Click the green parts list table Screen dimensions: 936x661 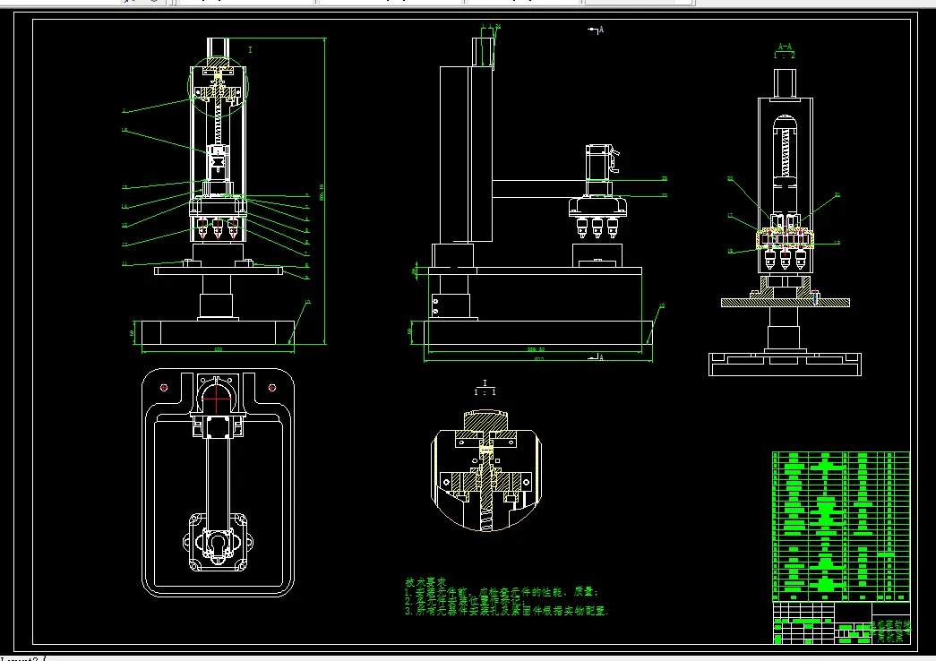(x=841, y=526)
